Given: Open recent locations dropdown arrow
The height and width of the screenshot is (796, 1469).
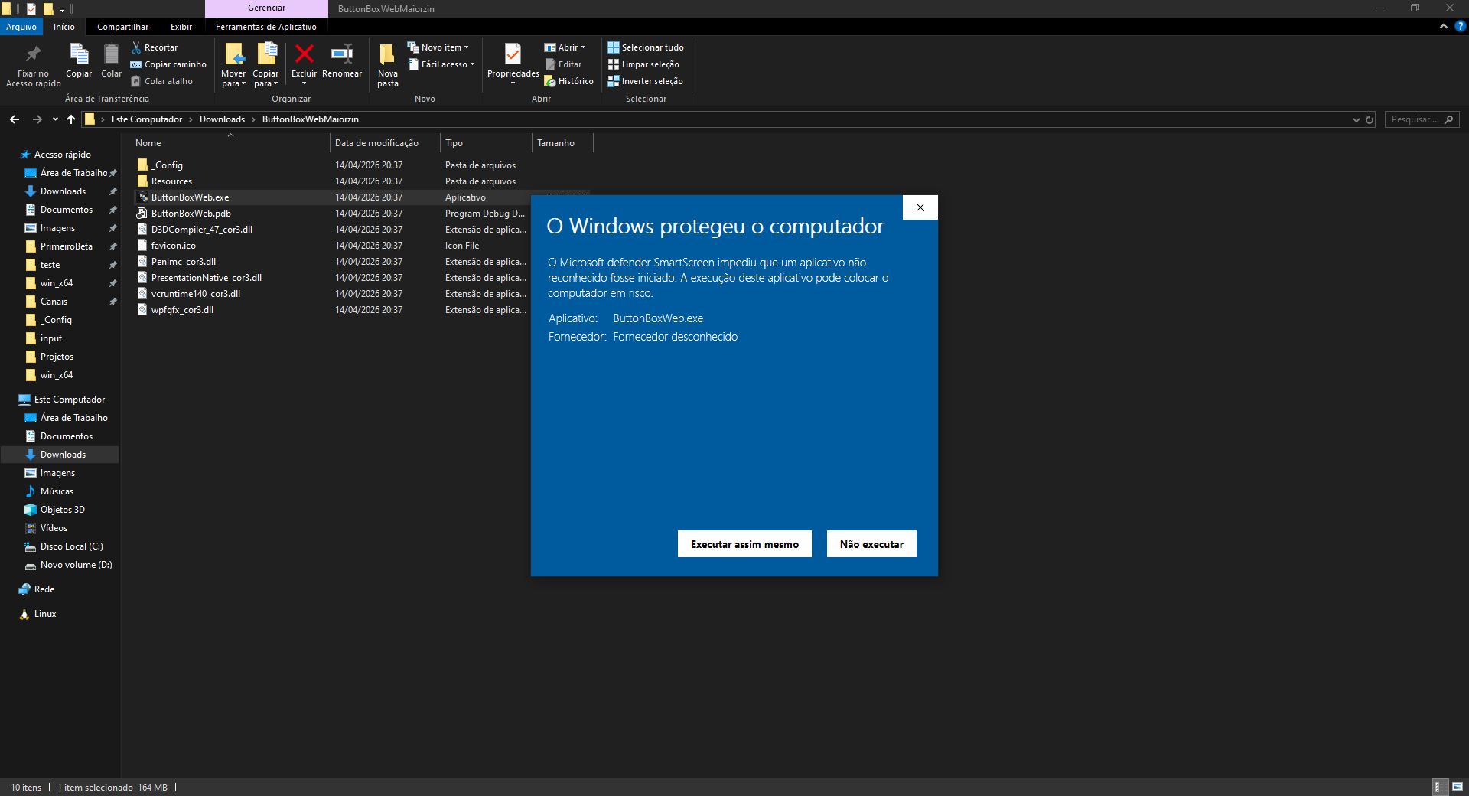Looking at the screenshot, I should click(55, 119).
